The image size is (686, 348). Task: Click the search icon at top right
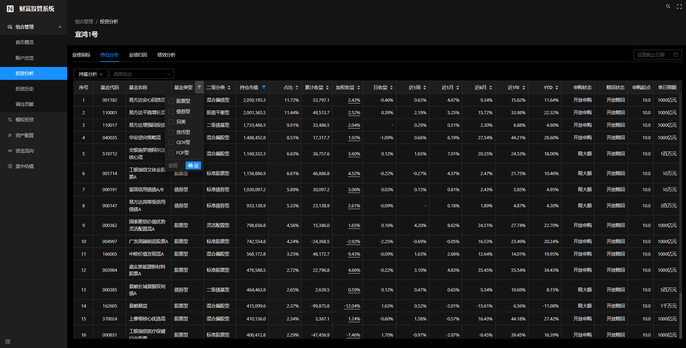[668, 6]
